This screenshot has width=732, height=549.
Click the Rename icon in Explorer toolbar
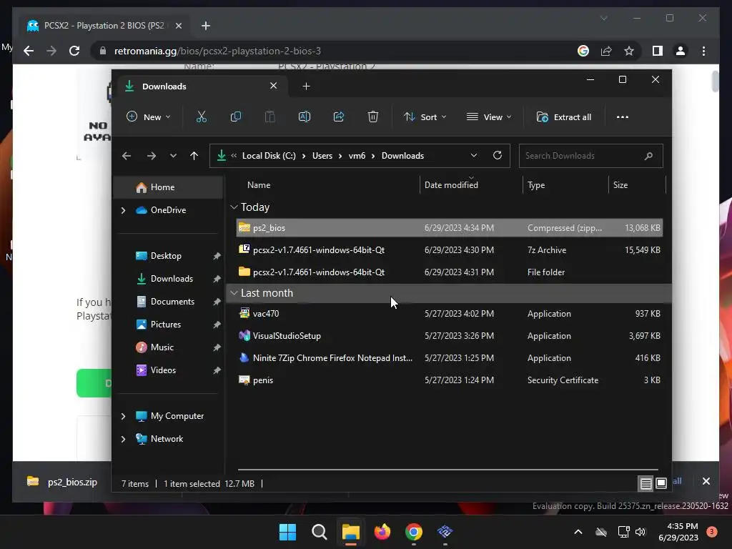click(x=305, y=117)
